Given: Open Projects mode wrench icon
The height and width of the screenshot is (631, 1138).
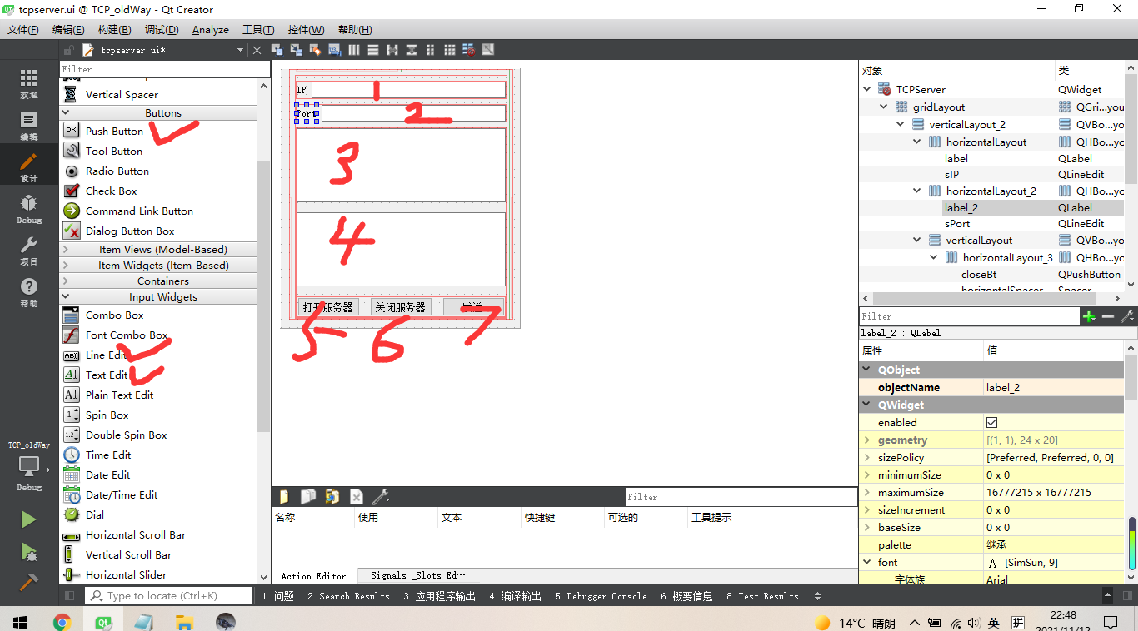Looking at the screenshot, I should [x=28, y=251].
